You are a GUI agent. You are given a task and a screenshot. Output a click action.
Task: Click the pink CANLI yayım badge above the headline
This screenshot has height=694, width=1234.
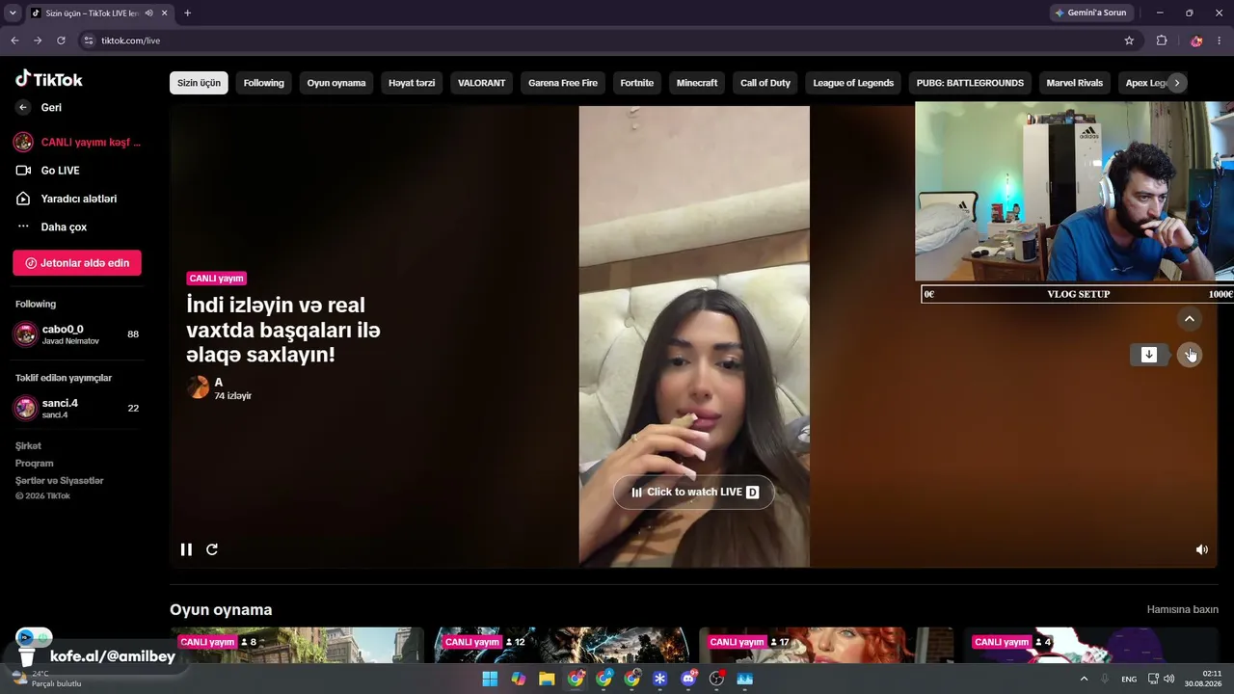216,279
